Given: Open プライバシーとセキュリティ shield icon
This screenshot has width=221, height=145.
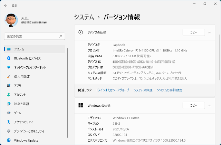Looking at the screenshot, I should 9,131.
